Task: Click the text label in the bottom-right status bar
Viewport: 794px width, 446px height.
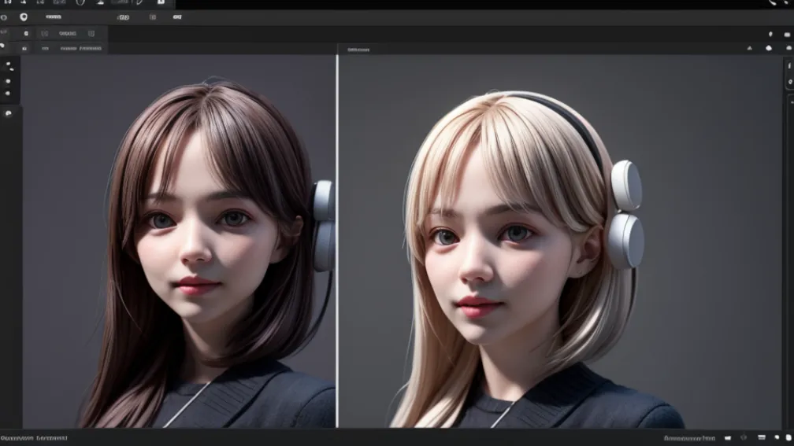Action: pyautogui.click(x=688, y=437)
